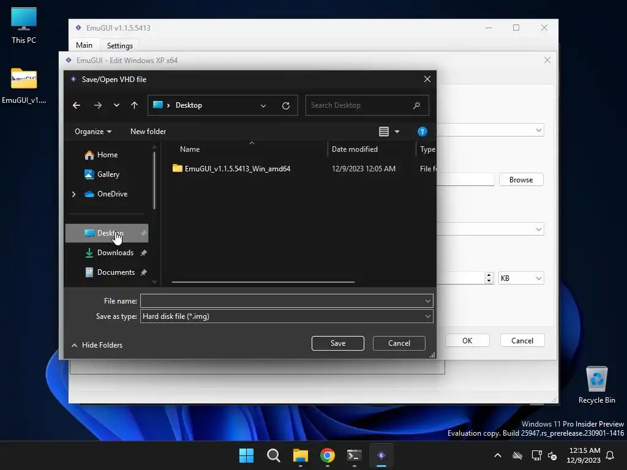
Task: Open more view options arrow
Action: [397, 132]
